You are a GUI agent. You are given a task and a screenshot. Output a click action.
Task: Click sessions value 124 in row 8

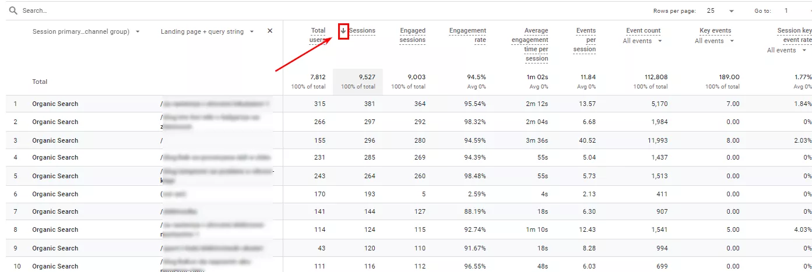click(x=370, y=229)
